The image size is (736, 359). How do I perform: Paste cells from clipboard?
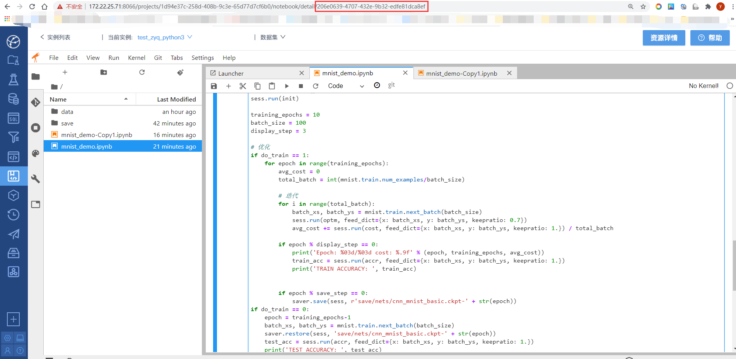click(272, 86)
